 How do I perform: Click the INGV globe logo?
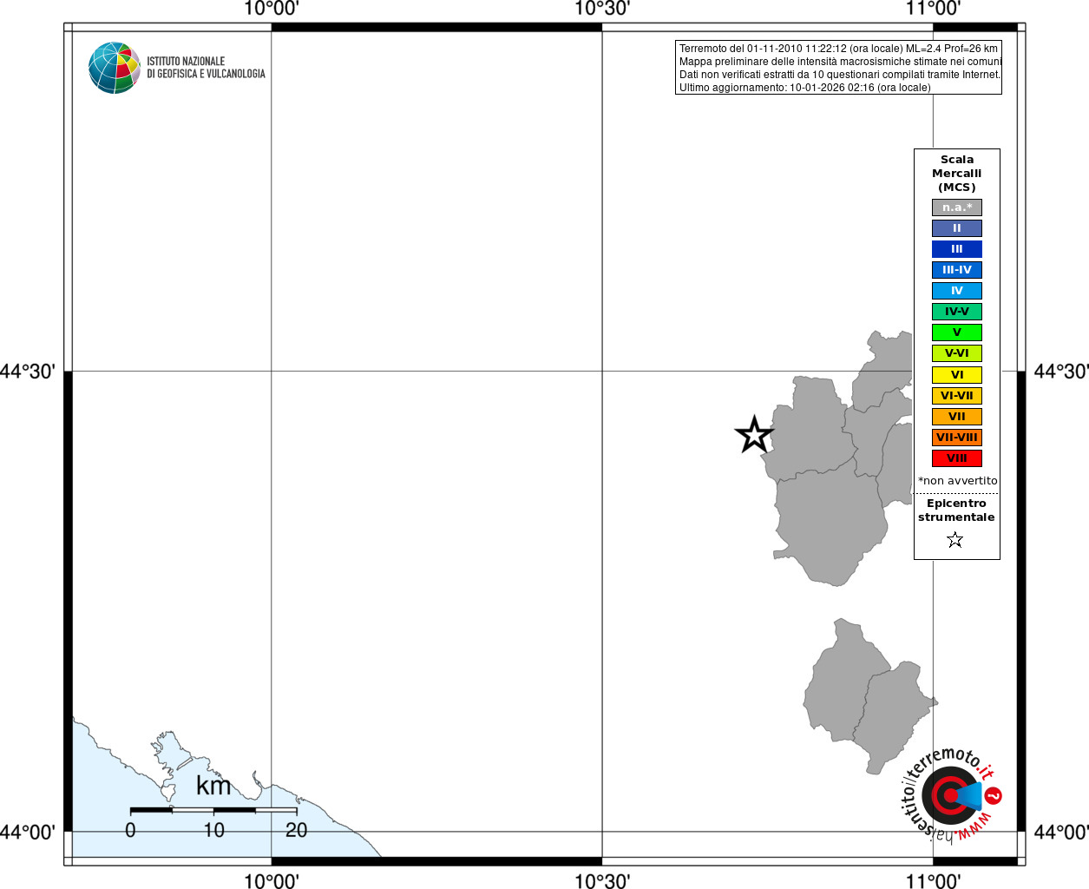(115, 68)
